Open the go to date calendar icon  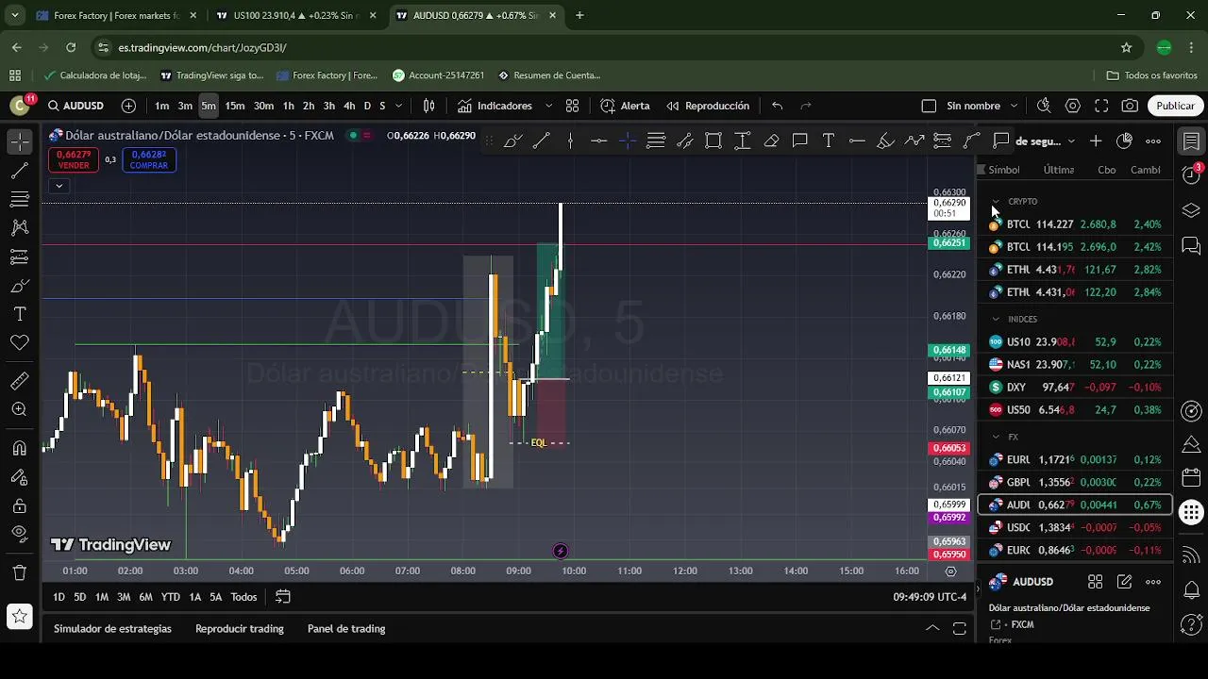click(x=283, y=597)
